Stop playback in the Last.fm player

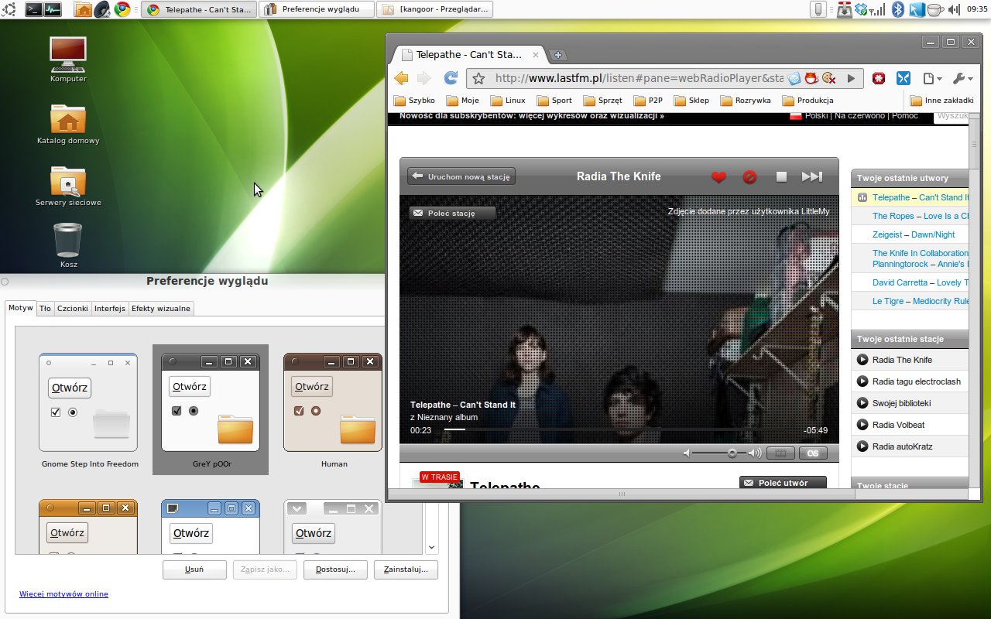click(x=781, y=177)
